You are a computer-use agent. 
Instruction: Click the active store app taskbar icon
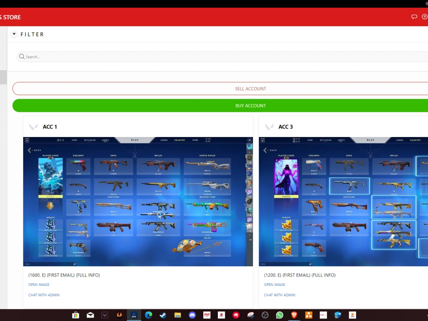[134, 315]
